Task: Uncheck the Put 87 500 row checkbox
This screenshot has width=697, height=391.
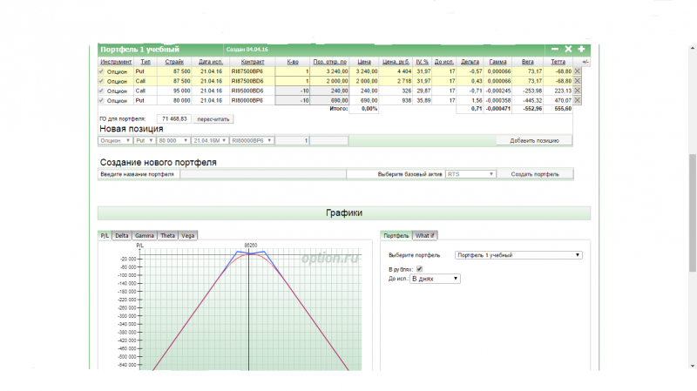Action: click(x=101, y=71)
